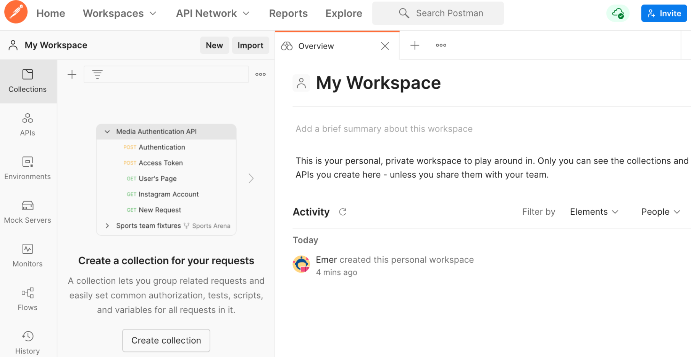
Task: Click the collections filter input field
Action: 166,74
